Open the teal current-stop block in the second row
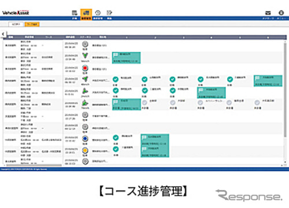 coord(127,58)
